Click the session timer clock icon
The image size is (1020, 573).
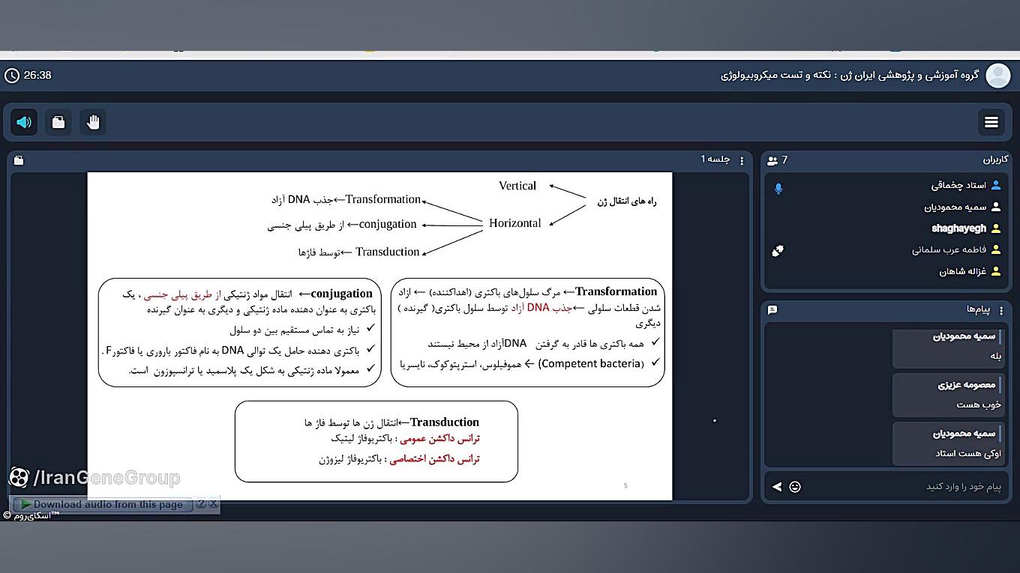pyautogui.click(x=12, y=76)
